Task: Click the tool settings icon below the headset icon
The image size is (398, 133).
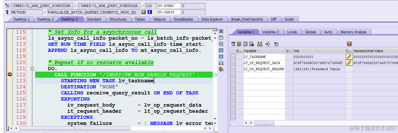Action: pos(221,69)
